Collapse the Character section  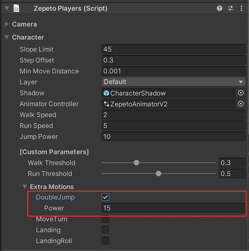(7, 37)
